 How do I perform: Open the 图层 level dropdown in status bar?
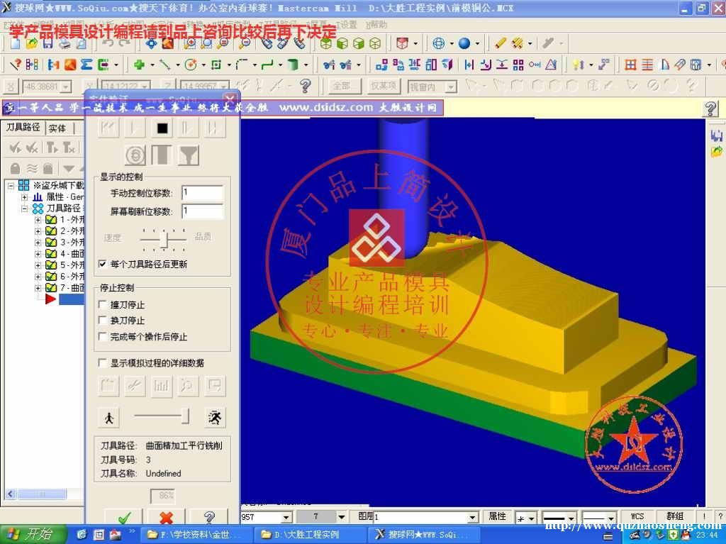[471, 516]
